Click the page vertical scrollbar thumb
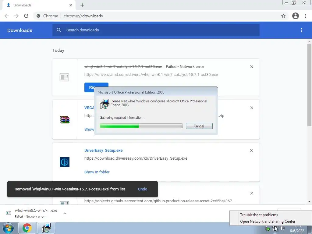 click(x=309, y=85)
